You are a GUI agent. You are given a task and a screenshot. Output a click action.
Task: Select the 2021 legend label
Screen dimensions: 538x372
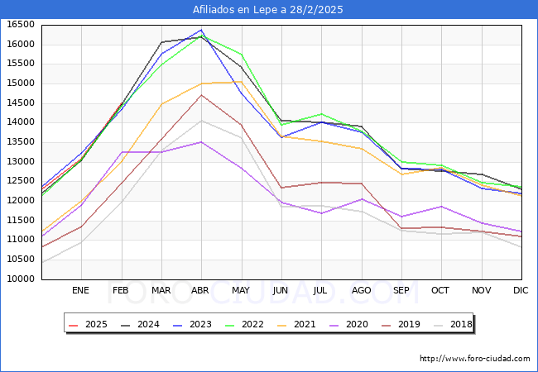click(x=305, y=324)
